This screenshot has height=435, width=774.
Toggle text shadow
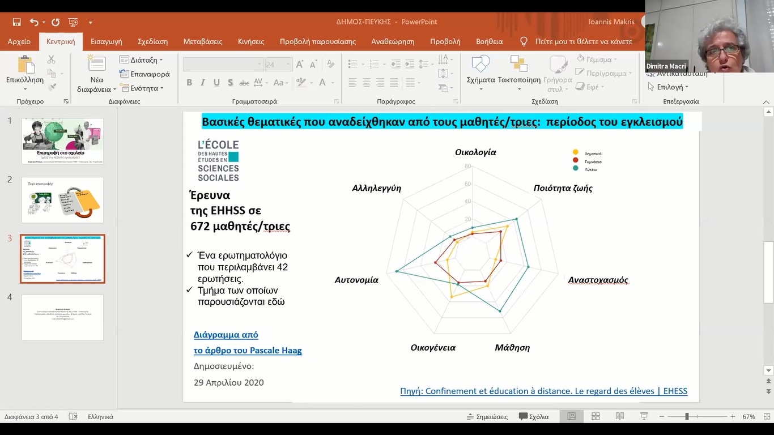point(230,83)
